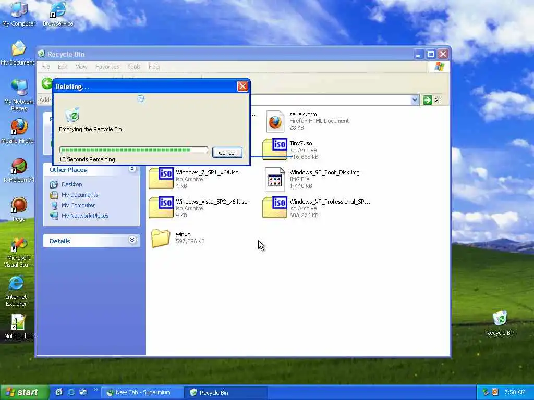Open My Documents link in Other Places
534x400 pixels.
[x=80, y=195]
